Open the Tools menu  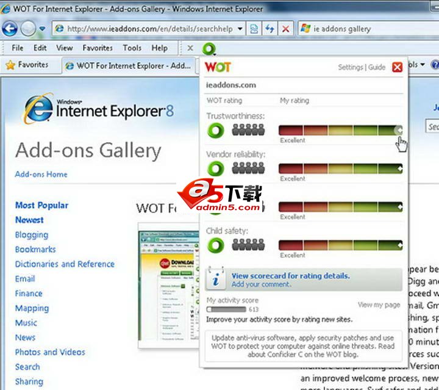coord(132,48)
